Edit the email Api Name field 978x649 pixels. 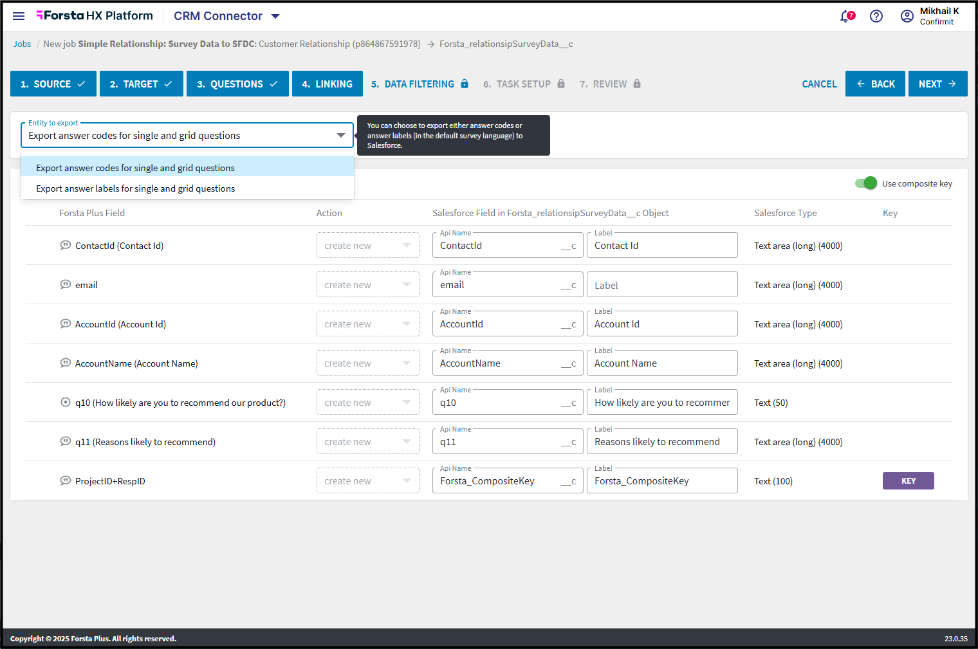[x=508, y=284]
